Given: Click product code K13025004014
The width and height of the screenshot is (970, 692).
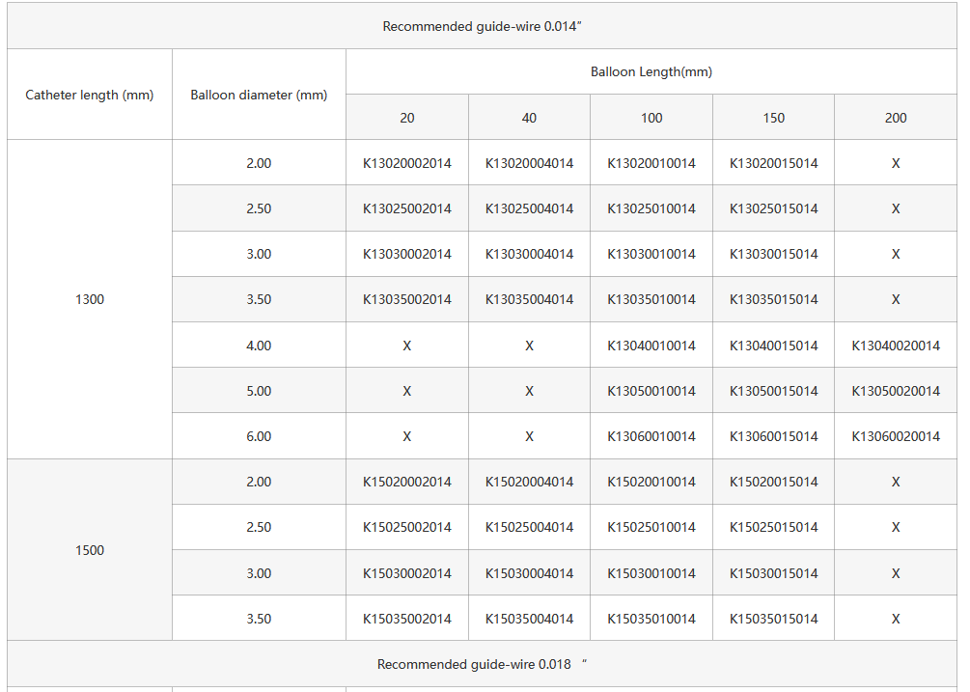Looking at the screenshot, I should [x=529, y=208].
